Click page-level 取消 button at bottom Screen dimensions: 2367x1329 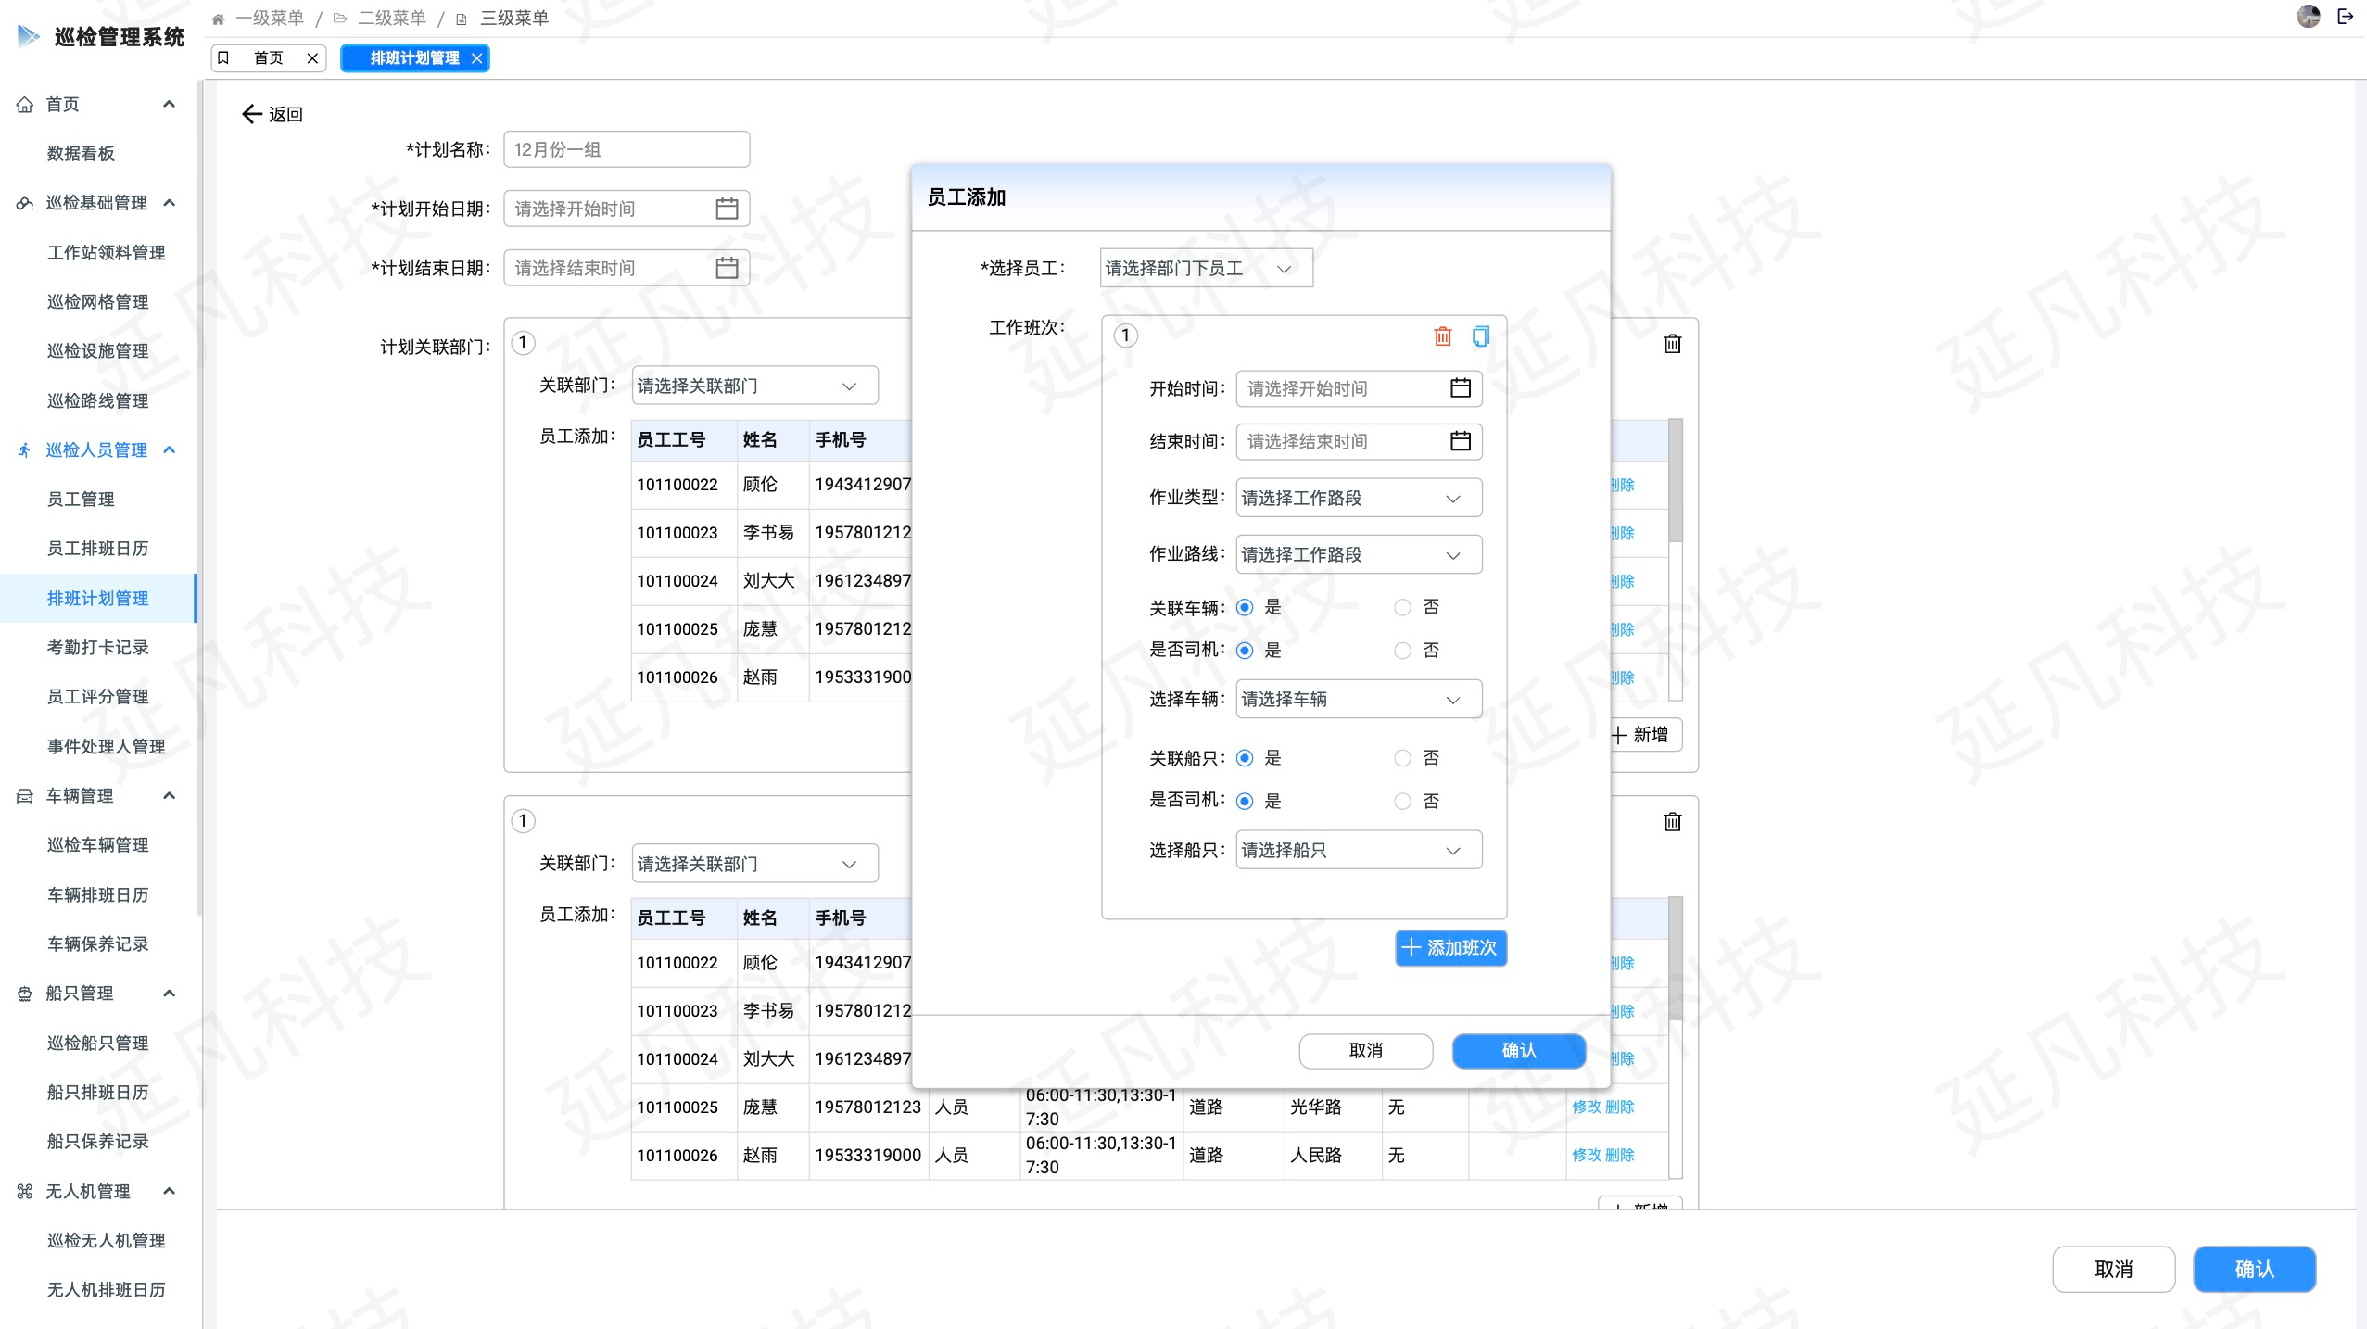(x=2113, y=1269)
